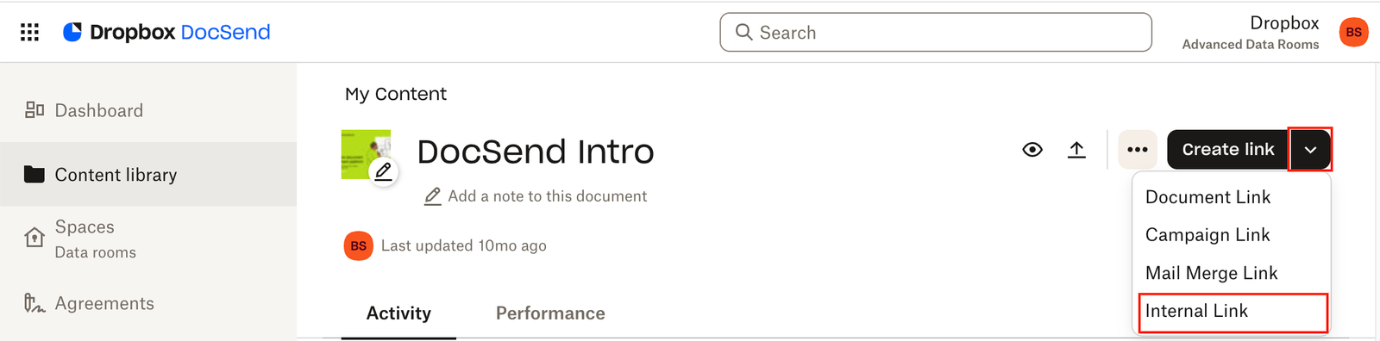The image size is (1380, 341).
Task: Click the Dropbox DocSend logo
Action: (166, 32)
